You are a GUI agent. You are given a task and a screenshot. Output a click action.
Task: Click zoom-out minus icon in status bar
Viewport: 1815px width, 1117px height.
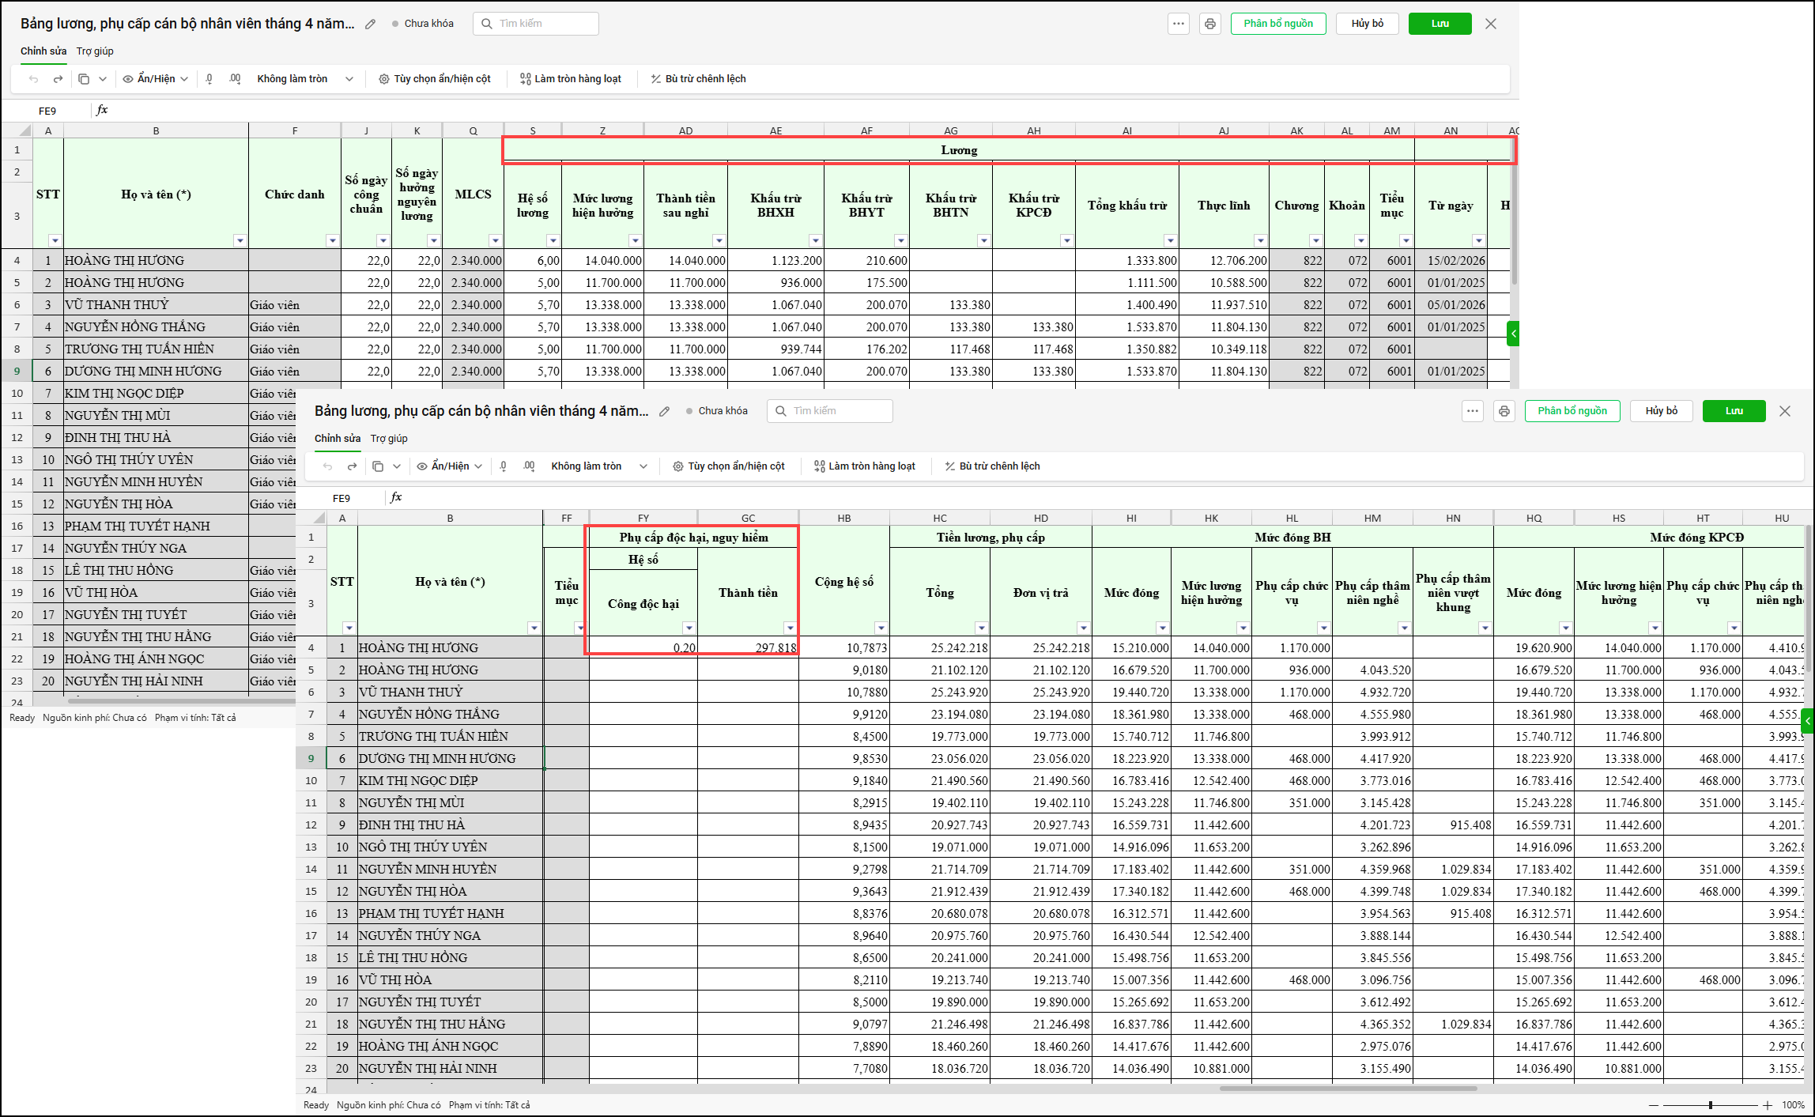(1654, 1105)
